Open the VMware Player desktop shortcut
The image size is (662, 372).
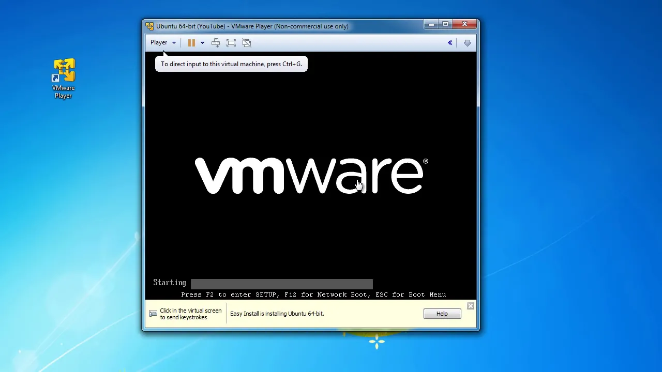[64, 78]
